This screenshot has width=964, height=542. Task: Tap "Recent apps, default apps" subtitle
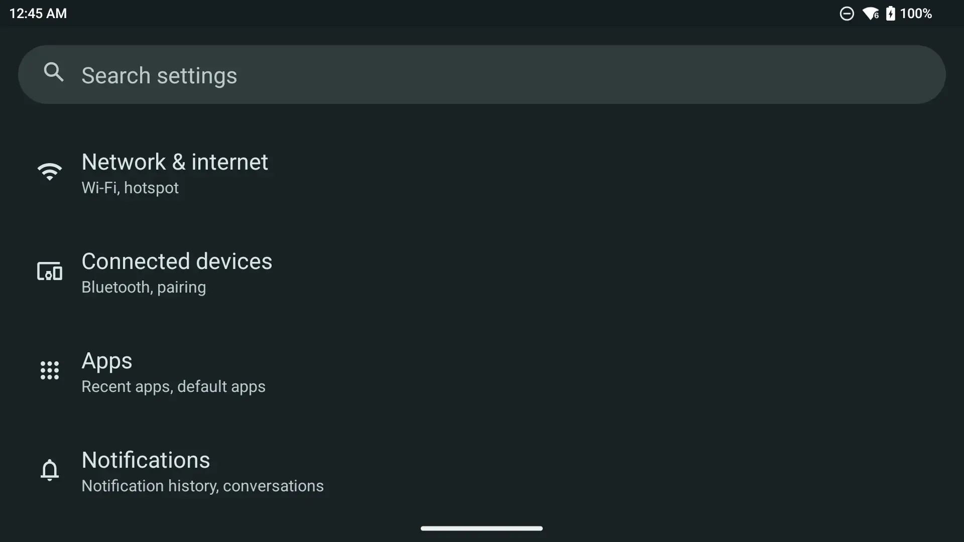[x=173, y=386]
